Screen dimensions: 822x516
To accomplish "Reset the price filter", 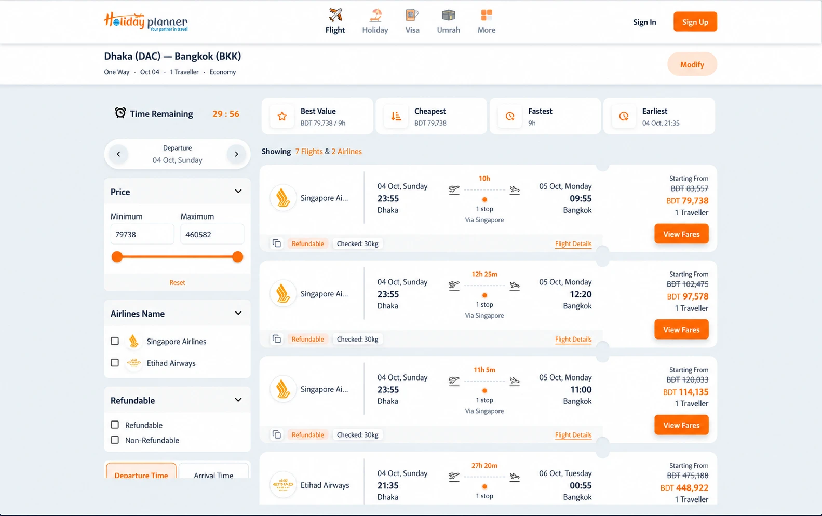I will point(177,282).
